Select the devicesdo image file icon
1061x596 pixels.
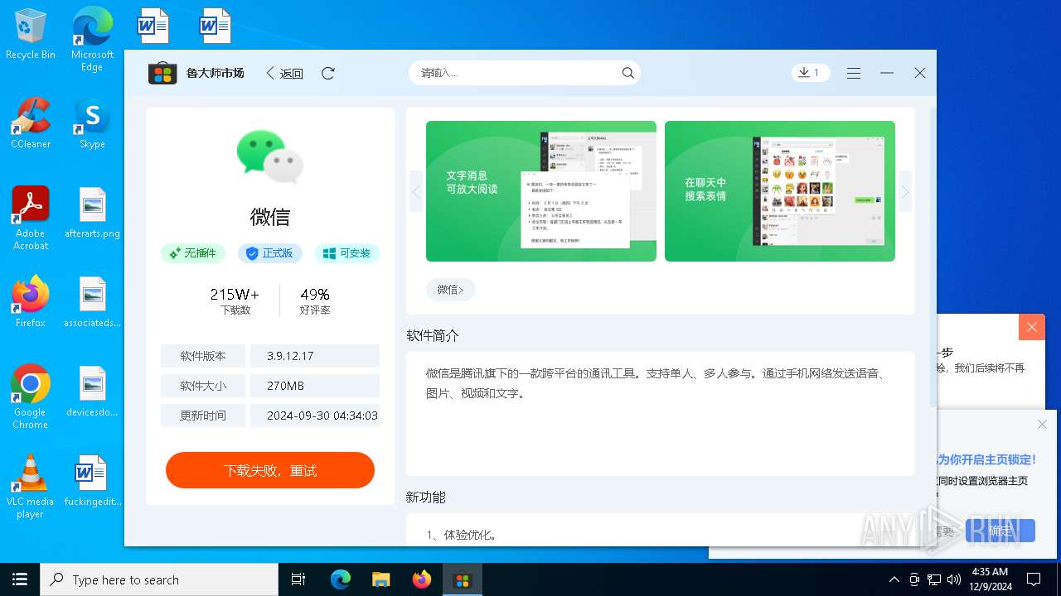pos(92,391)
